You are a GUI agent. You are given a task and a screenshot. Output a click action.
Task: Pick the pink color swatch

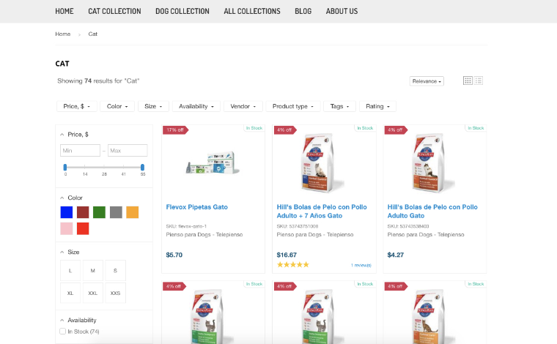pos(67,229)
